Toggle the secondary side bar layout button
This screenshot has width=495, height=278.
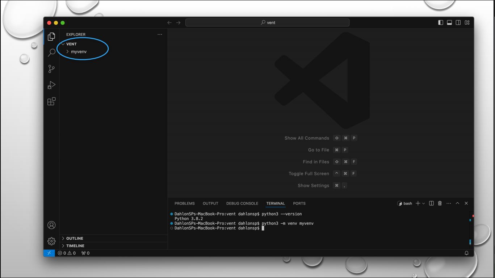pyautogui.click(x=458, y=22)
